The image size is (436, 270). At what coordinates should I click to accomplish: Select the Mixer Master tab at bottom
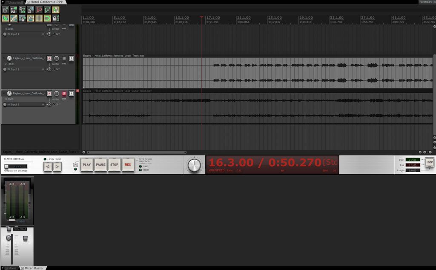coord(33,268)
